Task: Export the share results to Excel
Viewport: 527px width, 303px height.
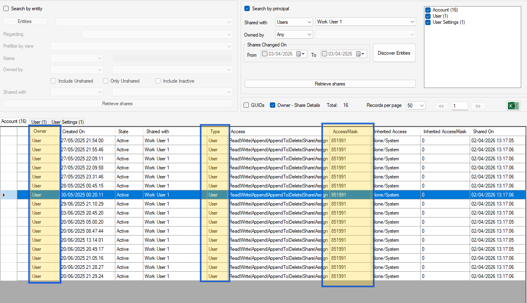Action: tap(513, 106)
